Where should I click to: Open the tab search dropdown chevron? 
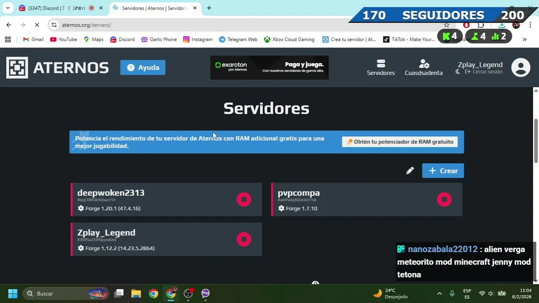(x=8, y=8)
